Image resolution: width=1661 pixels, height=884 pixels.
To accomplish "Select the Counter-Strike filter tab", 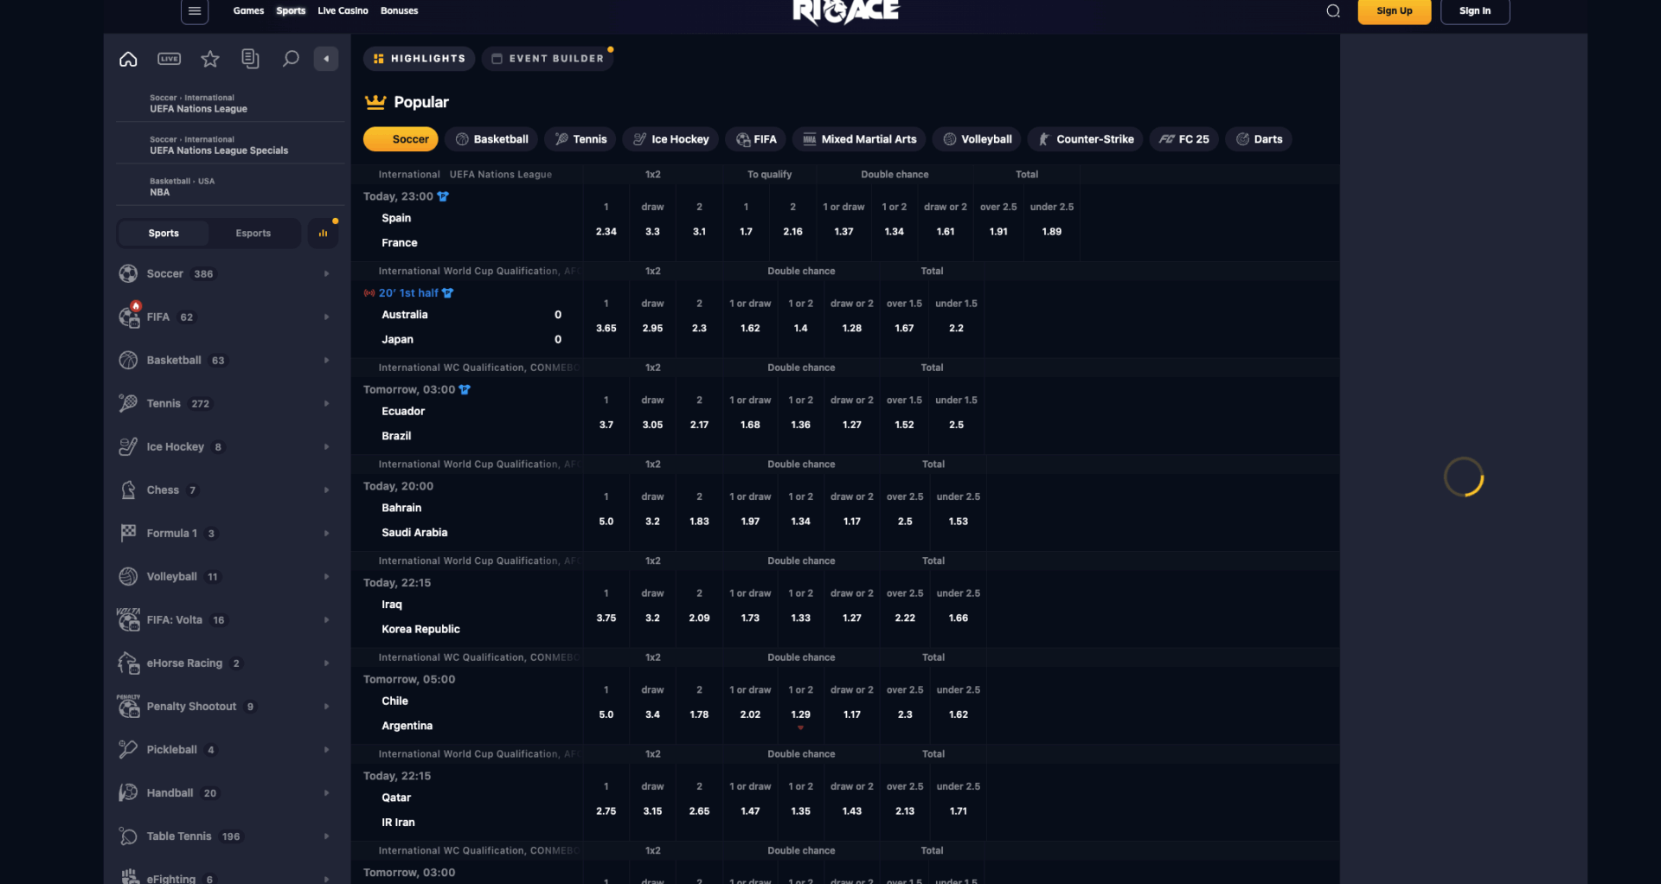I will 1086,139.
